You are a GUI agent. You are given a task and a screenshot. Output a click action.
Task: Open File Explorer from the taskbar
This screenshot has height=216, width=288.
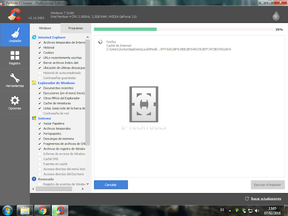[25, 211]
